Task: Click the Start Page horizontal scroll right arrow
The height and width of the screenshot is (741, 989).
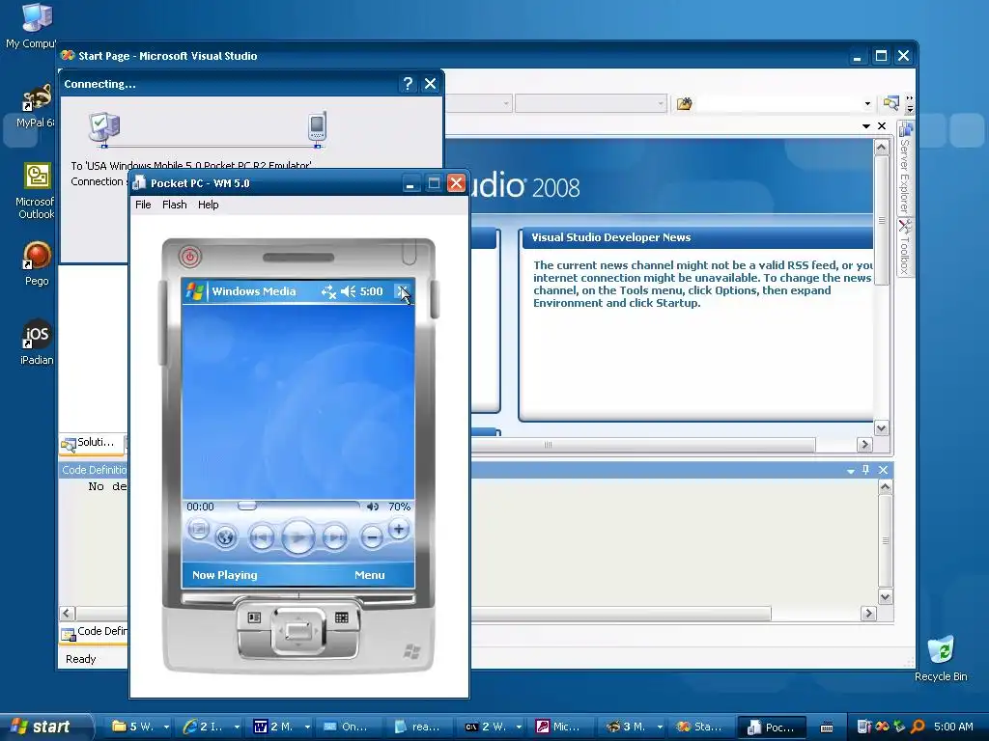Action: coord(864,444)
